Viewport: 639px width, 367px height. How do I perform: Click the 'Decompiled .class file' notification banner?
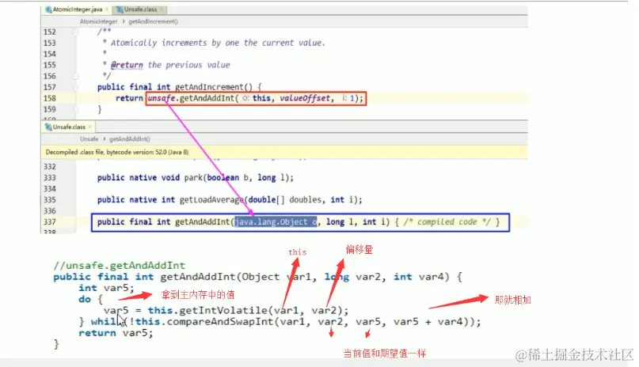click(x=284, y=152)
